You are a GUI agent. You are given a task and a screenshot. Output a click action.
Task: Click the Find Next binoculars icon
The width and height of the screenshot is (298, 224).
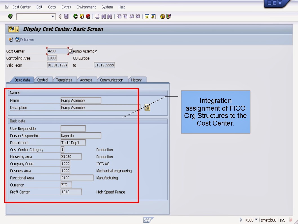click(x=110, y=17)
